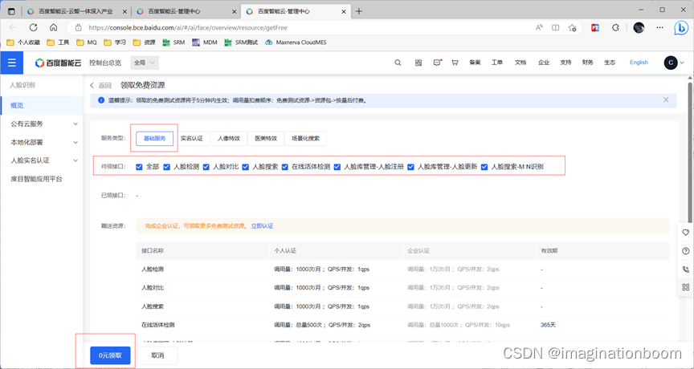Viewport: 694px width, 369px height.
Task: Switch language to English
Action: click(639, 63)
